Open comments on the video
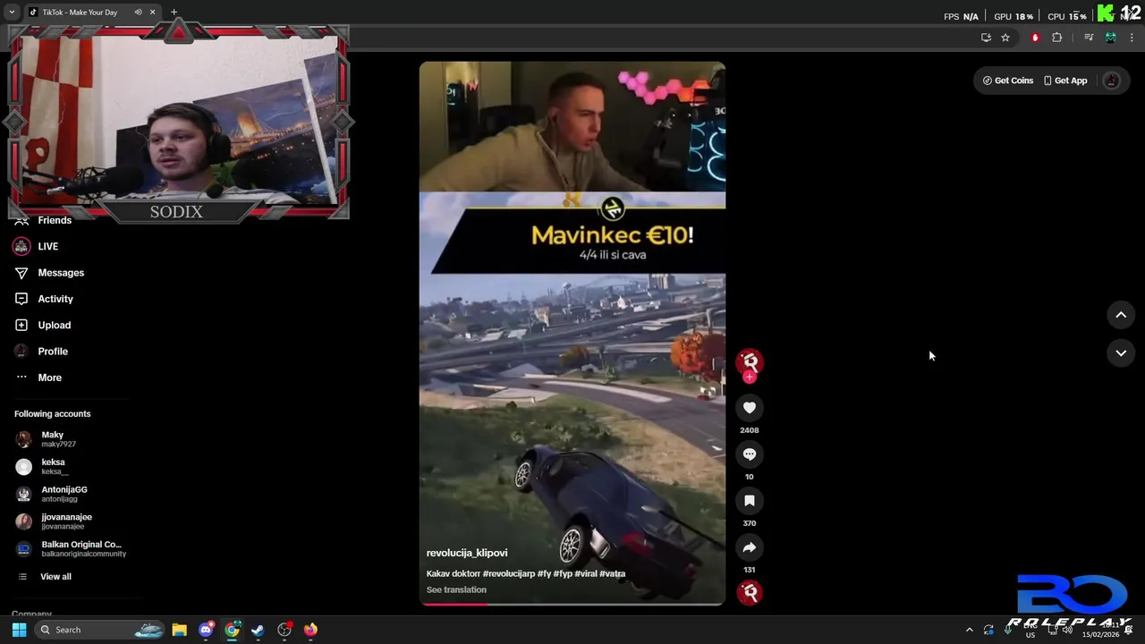The width and height of the screenshot is (1145, 644). coord(750,454)
